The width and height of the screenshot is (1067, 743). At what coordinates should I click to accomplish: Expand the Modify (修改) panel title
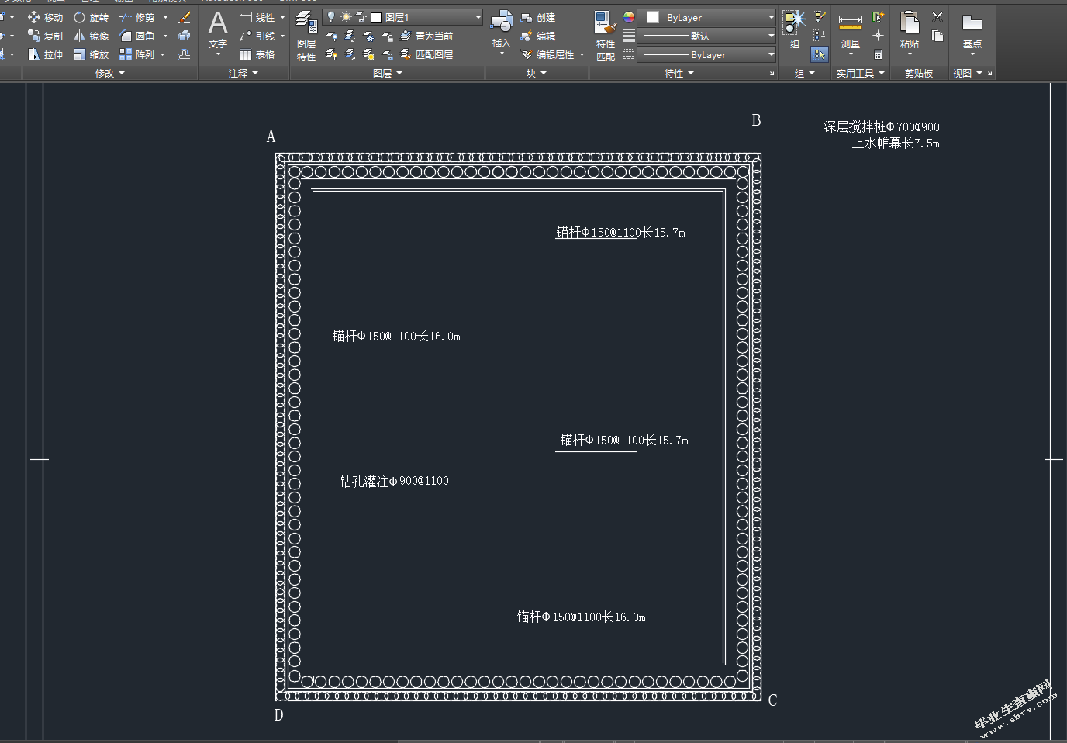tap(109, 73)
